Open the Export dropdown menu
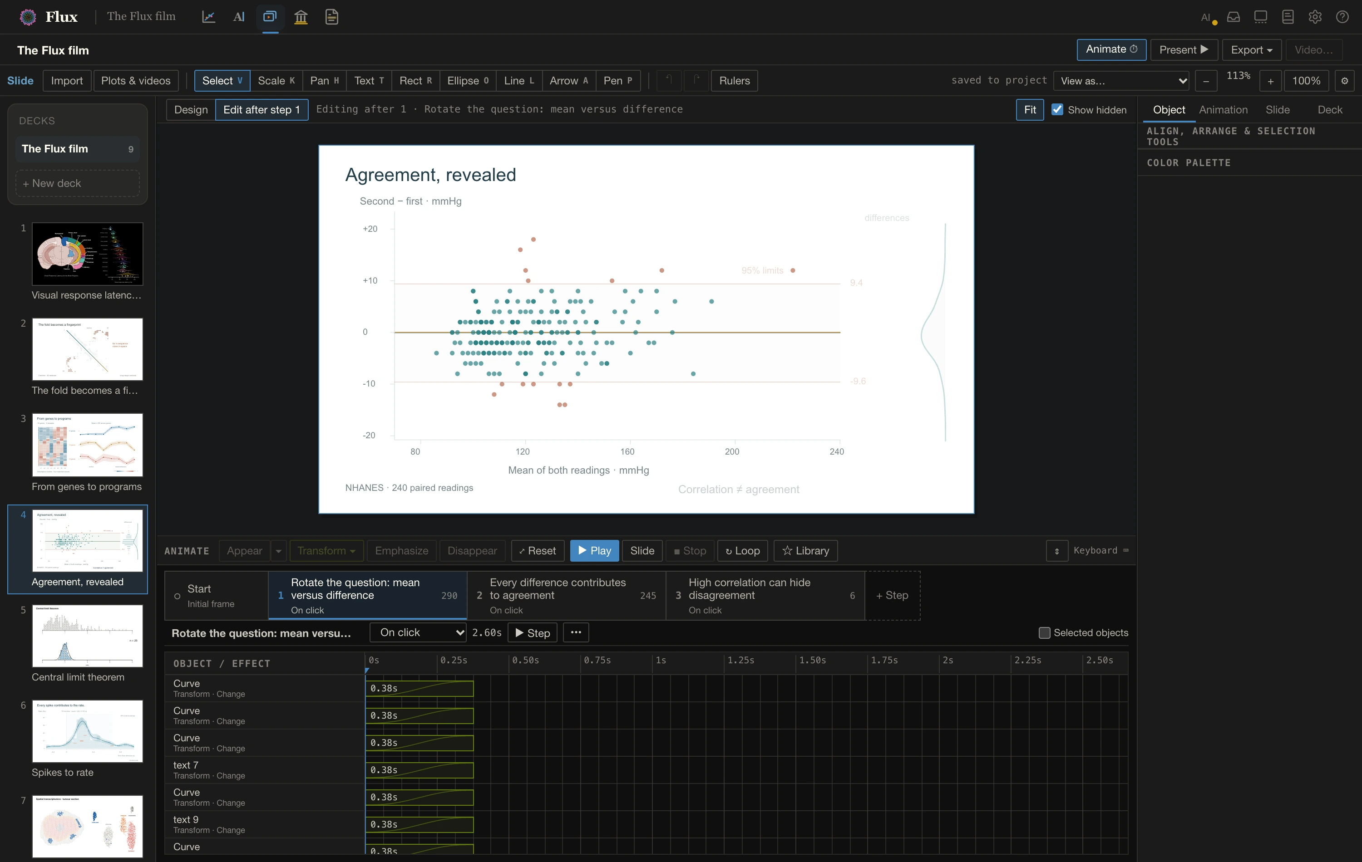1362x862 pixels. click(1251, 50)
